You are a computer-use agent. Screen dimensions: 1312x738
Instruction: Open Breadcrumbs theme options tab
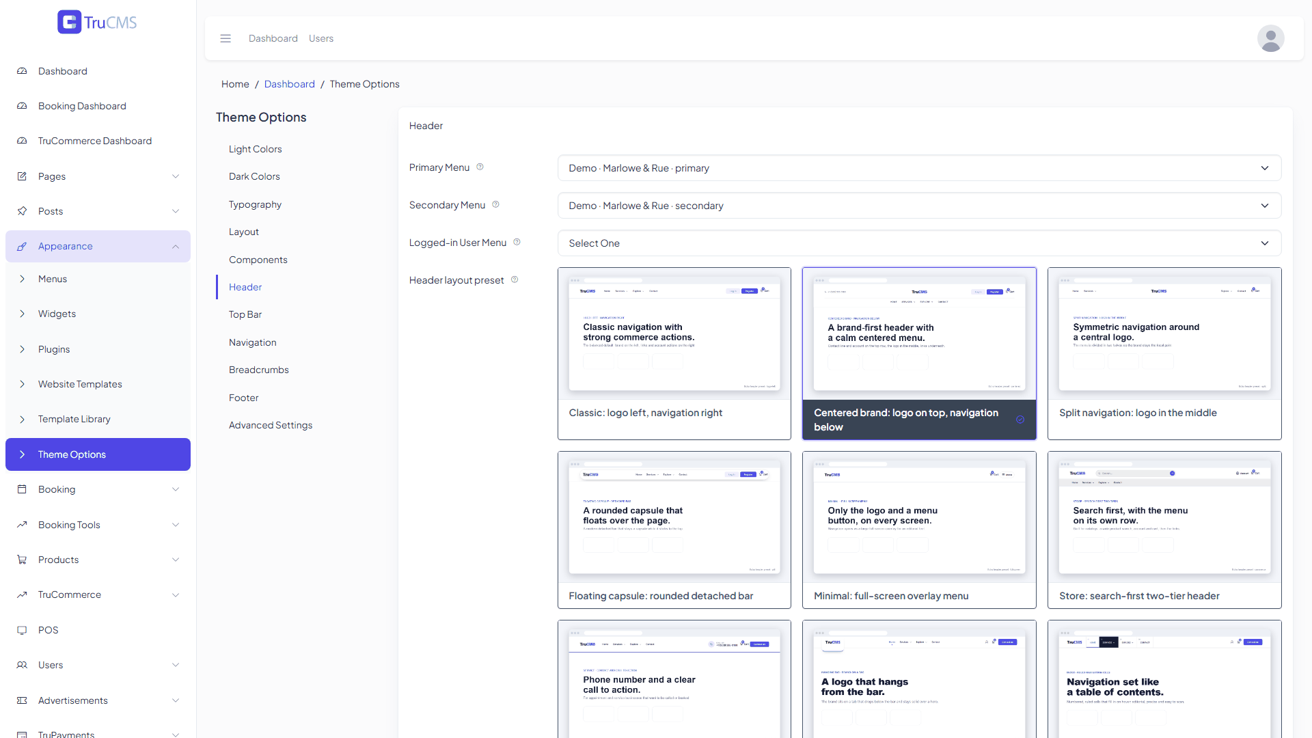pyautogui.click(x=259, y=370)
